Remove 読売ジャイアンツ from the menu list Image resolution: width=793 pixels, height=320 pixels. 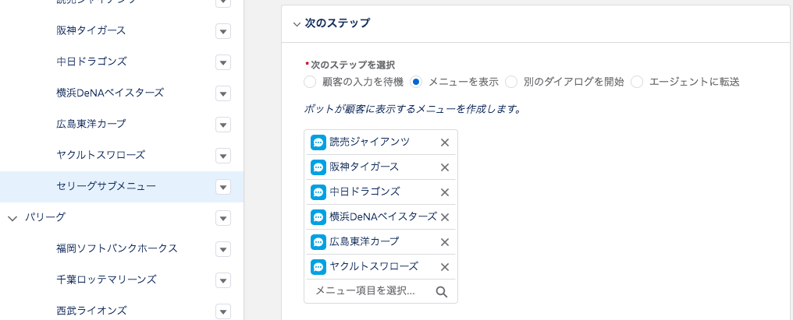point(445,142)
